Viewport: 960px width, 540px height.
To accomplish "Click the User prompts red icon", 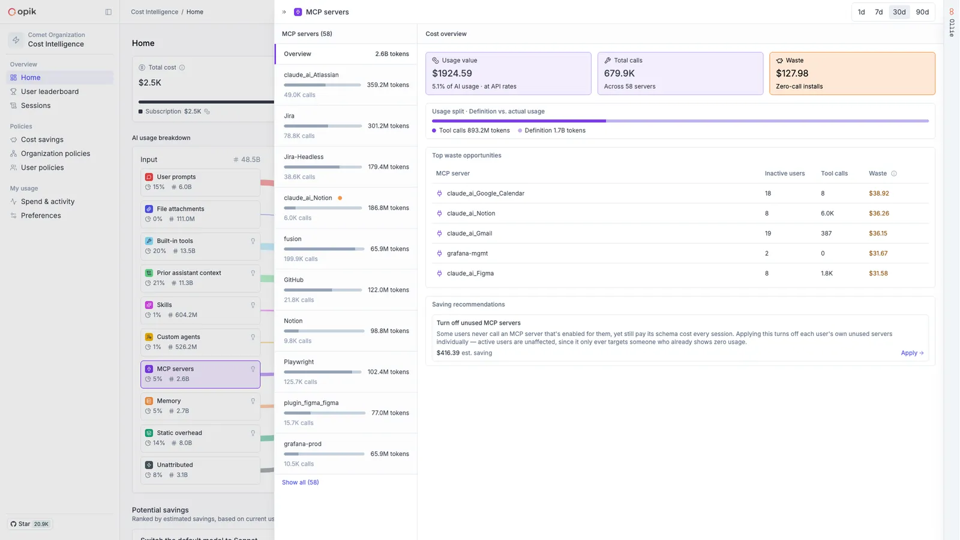I will coord(149,177).
